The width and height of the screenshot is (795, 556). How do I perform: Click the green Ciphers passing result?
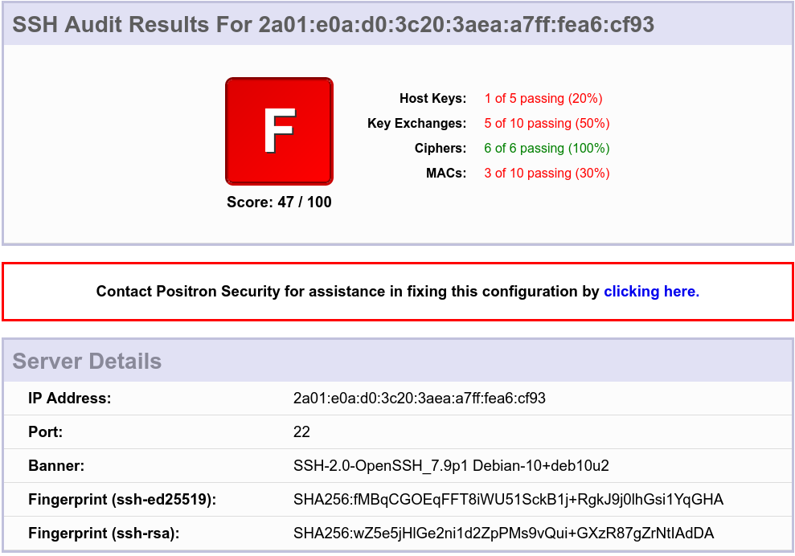pyautogui.click(x=547, y=149)
